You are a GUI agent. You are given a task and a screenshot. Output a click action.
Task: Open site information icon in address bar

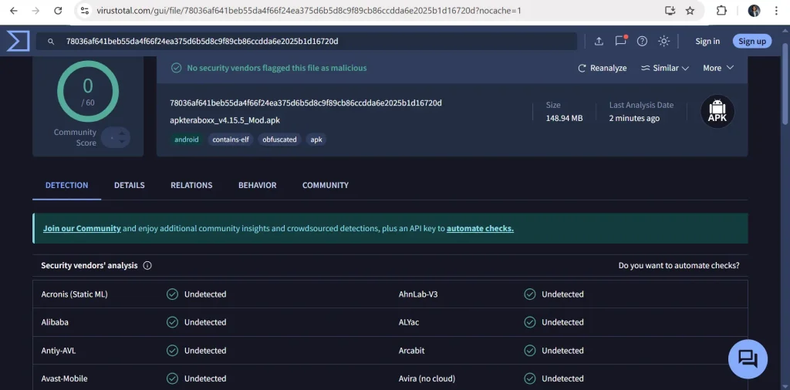point(85,11)
